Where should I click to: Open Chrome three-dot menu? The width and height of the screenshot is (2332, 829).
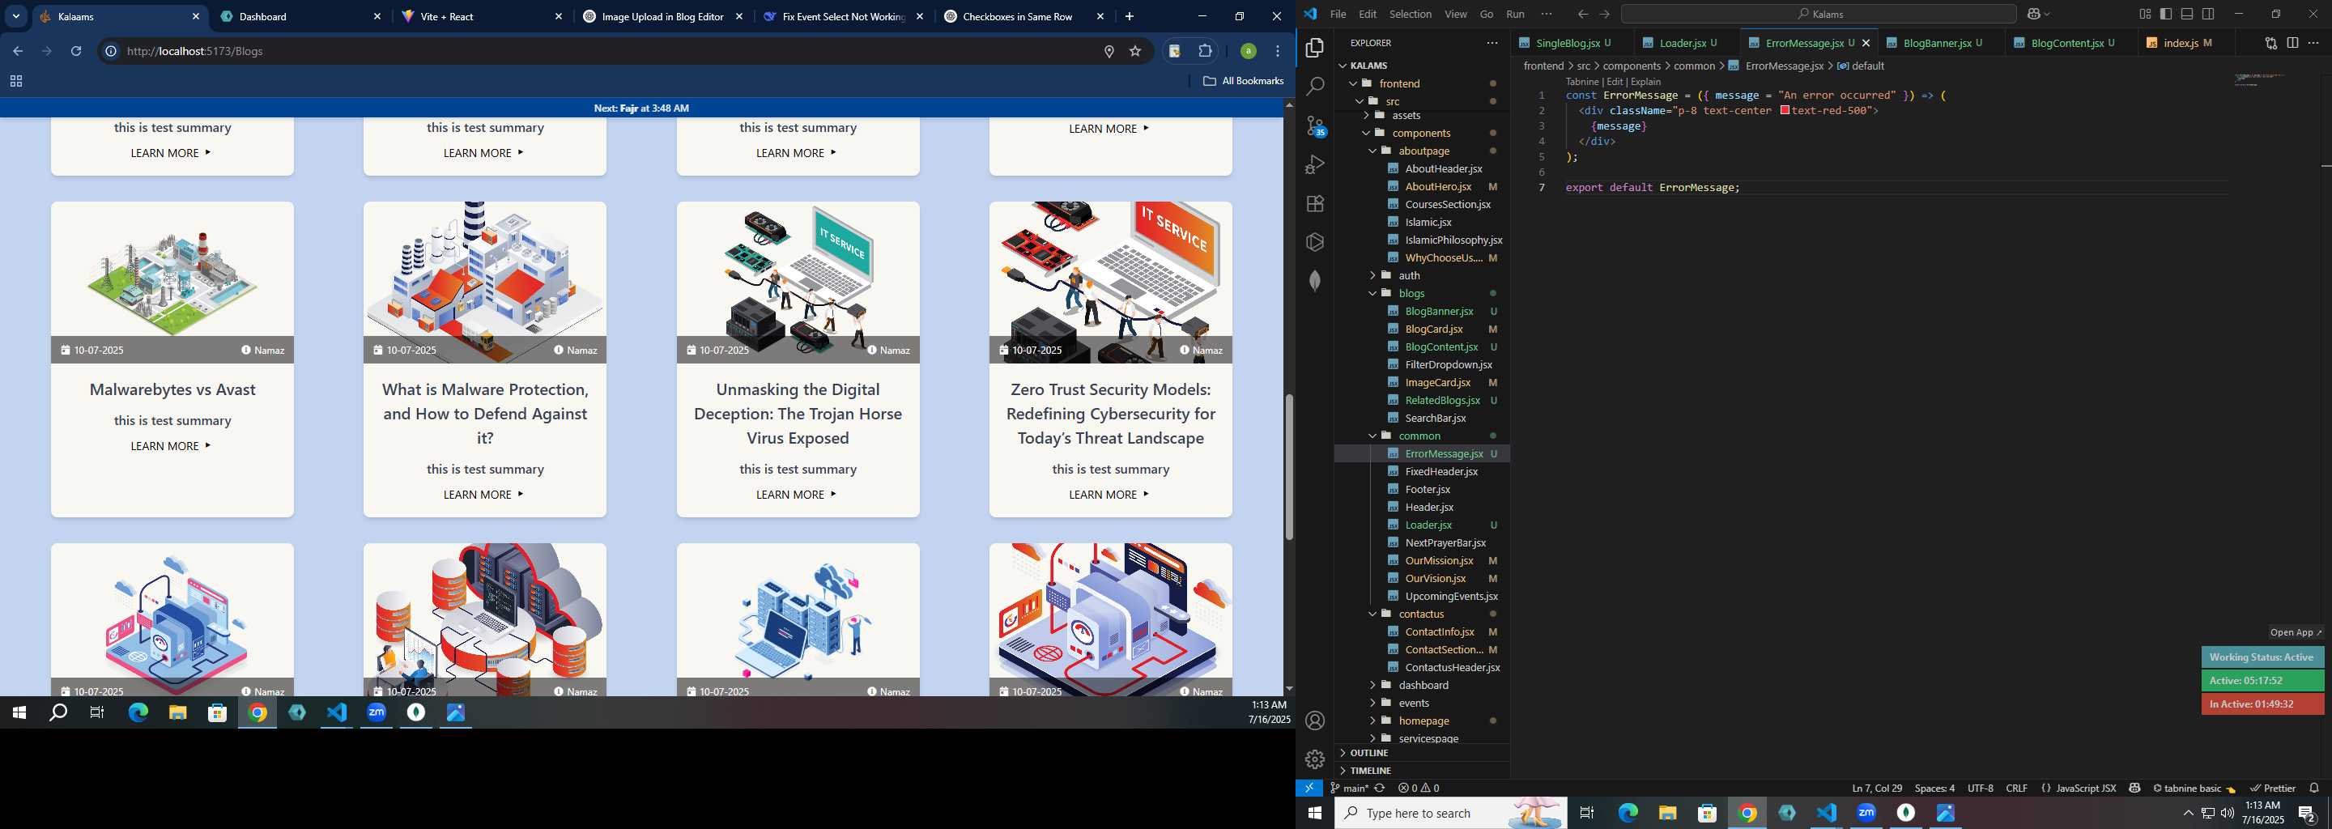click(x=1278, y=52)
